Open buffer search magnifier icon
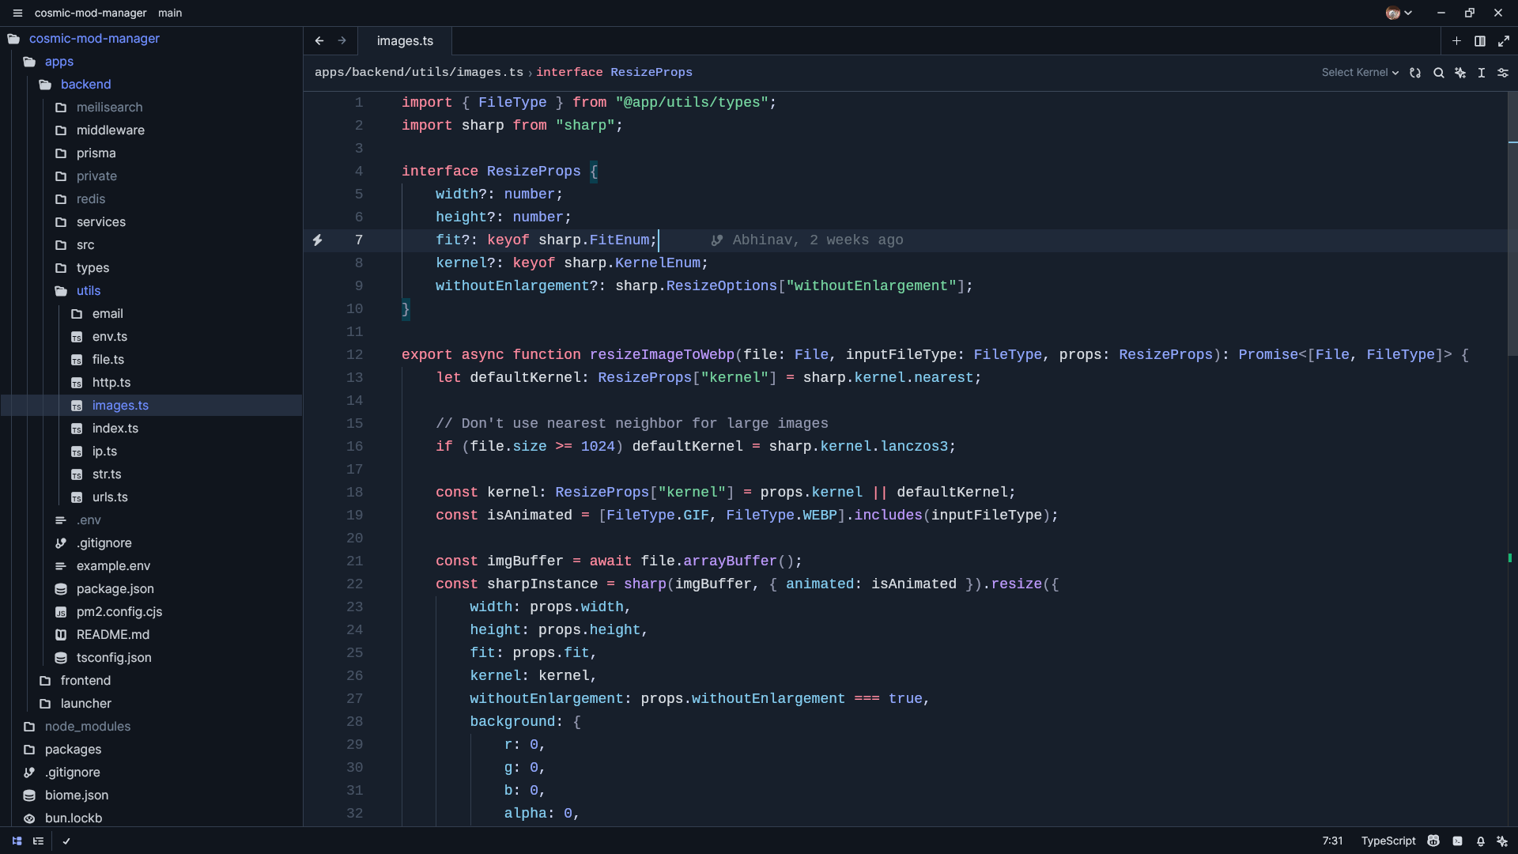The height and width of the screenshot is (854, 1518). [1439, 72]
